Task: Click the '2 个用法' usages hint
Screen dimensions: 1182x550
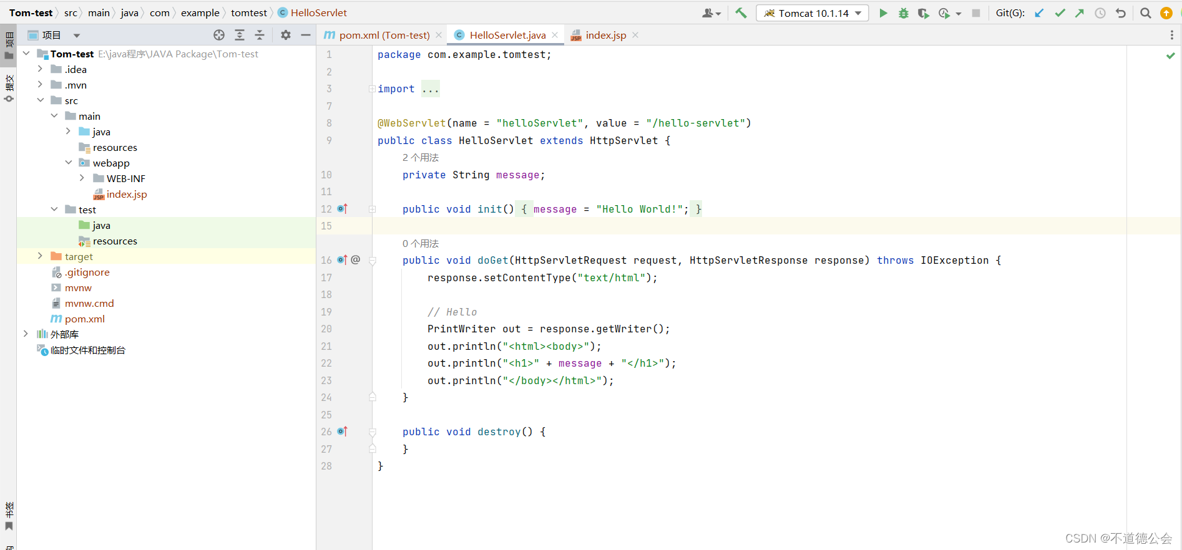Action: (x=421, y=158)
